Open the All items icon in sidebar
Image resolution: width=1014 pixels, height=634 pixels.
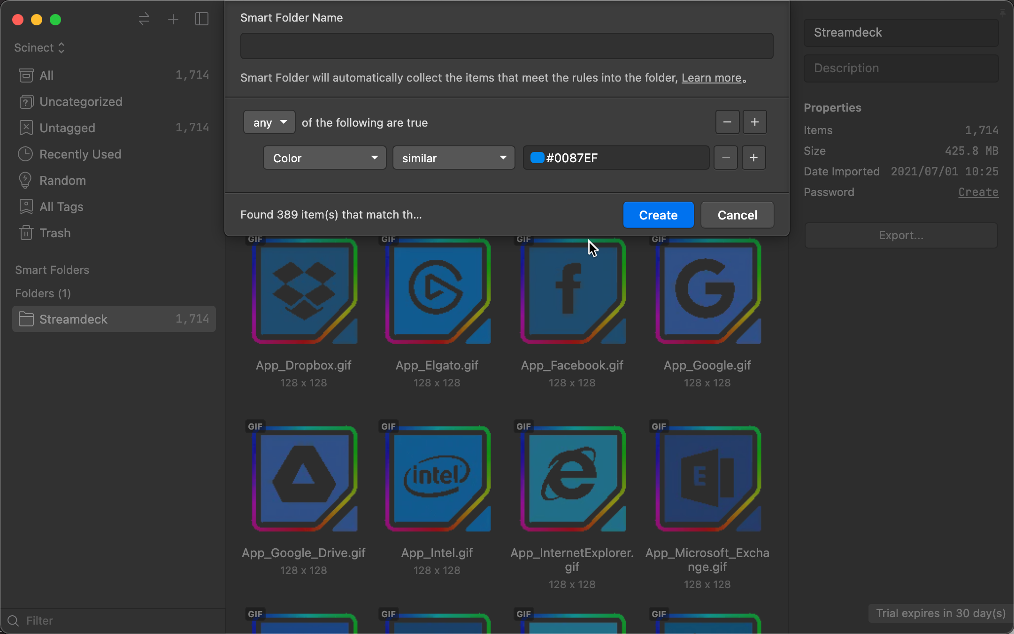coord(26,75)
